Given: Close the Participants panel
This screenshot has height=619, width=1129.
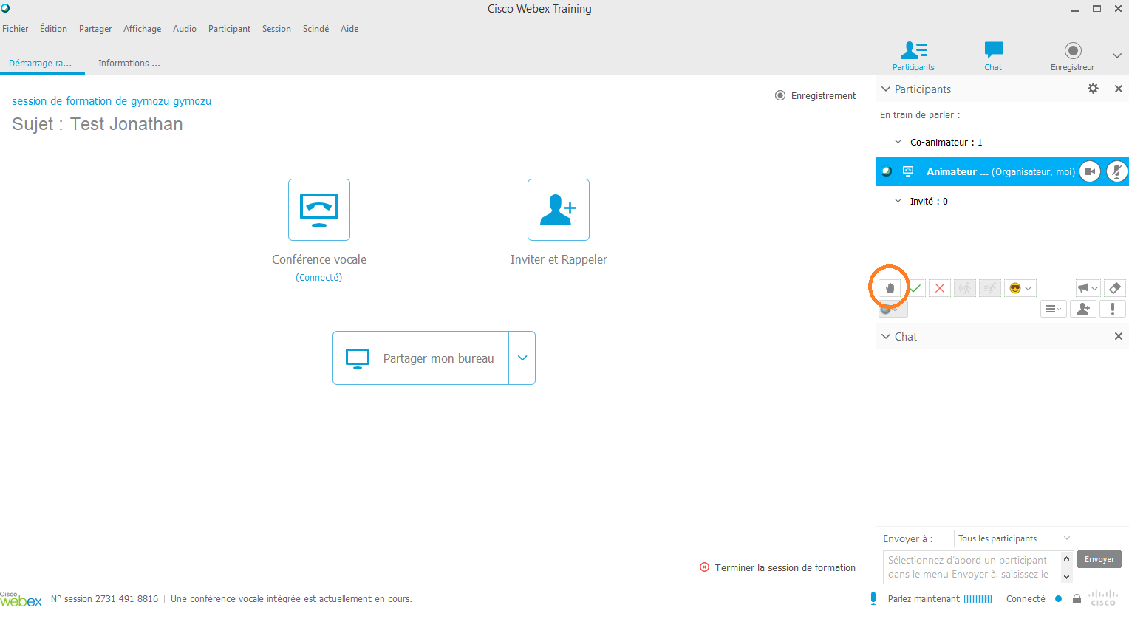Looking at the screenshot, I should pyautogui.click(x=1119, y=89).
